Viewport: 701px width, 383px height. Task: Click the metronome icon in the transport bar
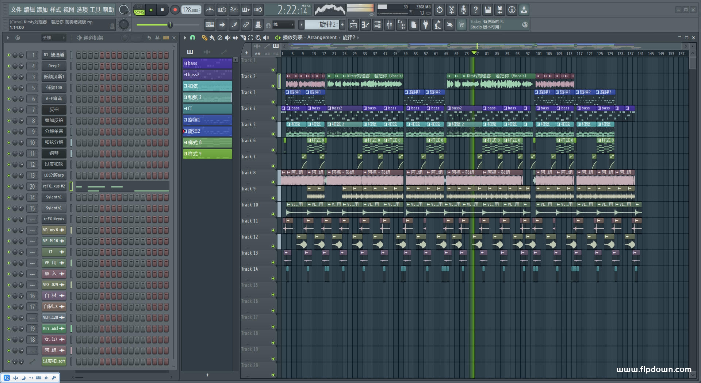[210, 10]
